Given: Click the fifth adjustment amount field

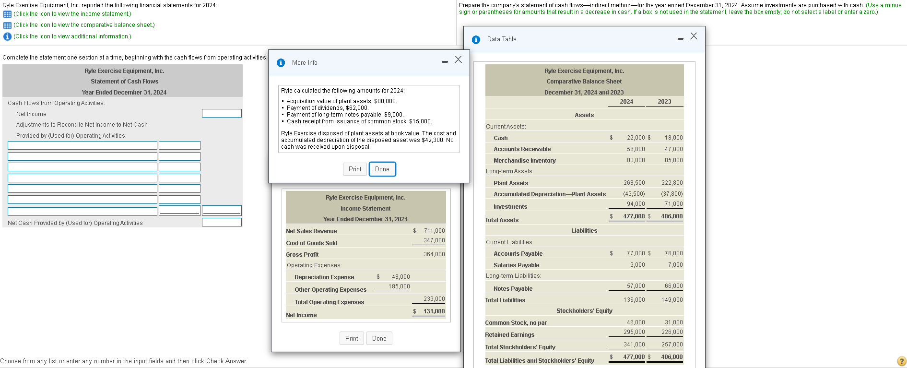Looking at the screenshot, I should (179, 189).
